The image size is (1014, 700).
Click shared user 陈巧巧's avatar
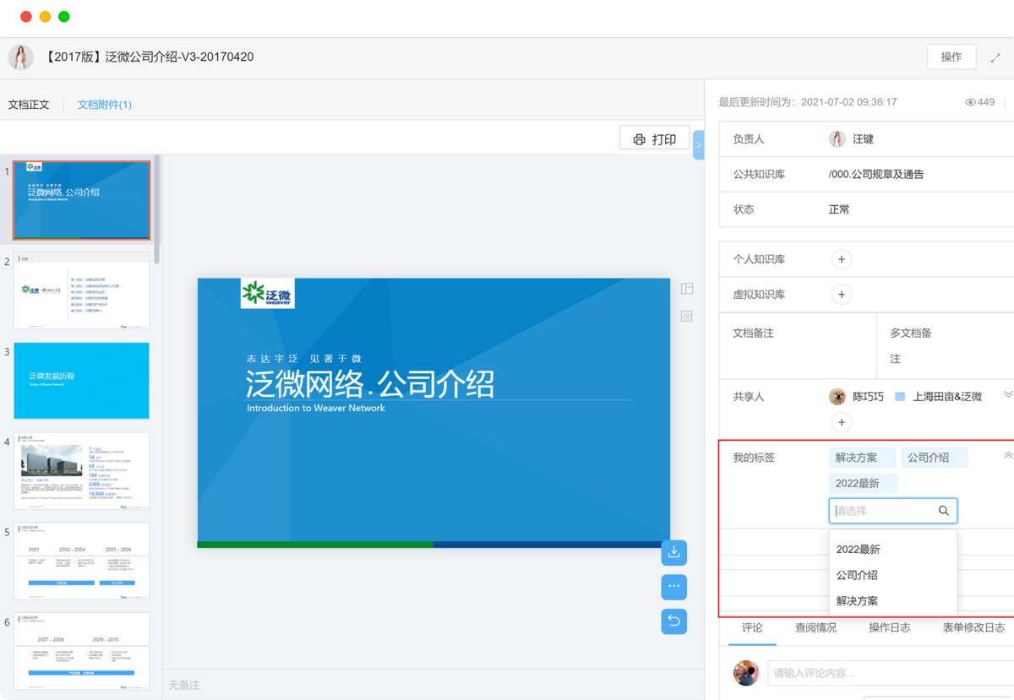[837, 397]
